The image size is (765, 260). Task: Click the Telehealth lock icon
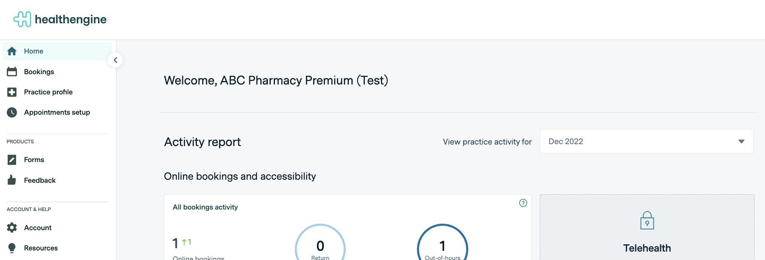[x=647, y=221]
